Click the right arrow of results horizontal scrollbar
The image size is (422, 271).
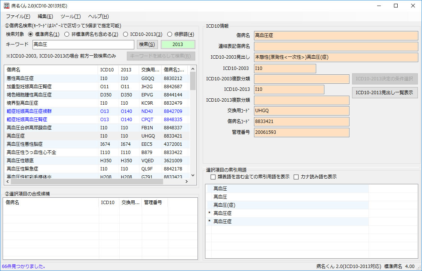point(187,181)
